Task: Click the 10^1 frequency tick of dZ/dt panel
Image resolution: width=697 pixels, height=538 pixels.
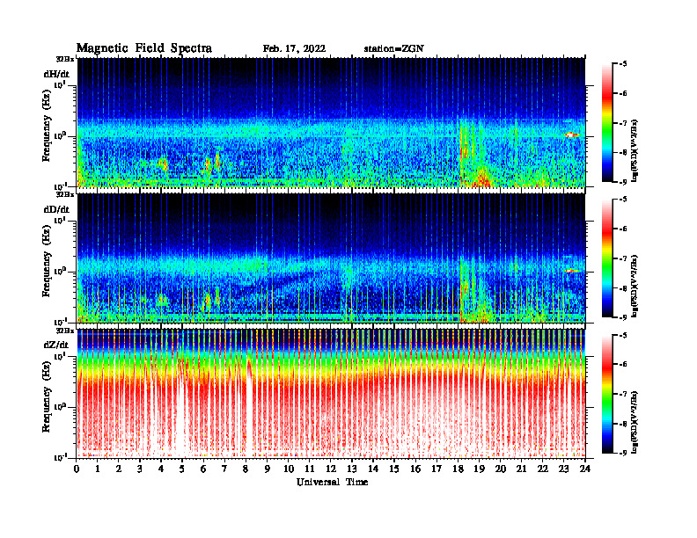Action: 59,356
